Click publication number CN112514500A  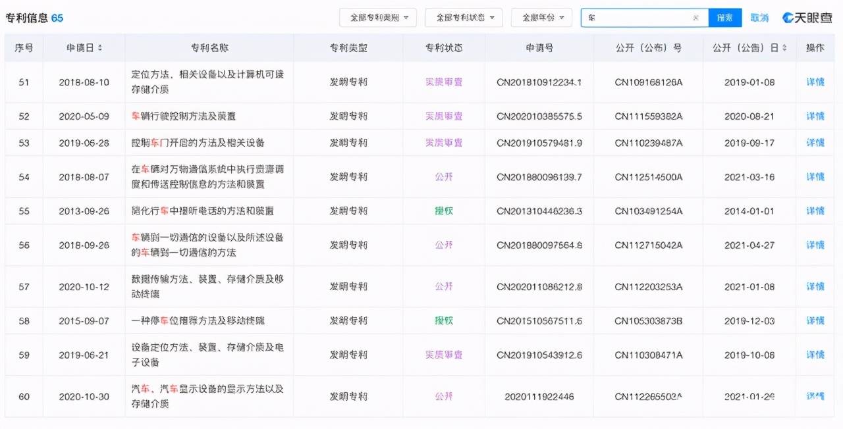tap(649, 177)
